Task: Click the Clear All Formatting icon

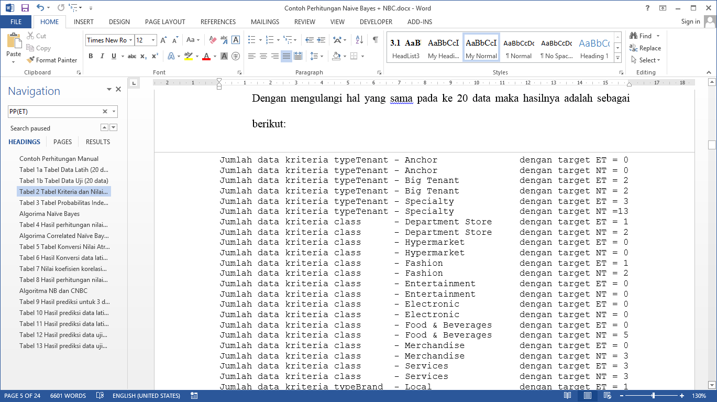Action: click(x=213, y=40)
